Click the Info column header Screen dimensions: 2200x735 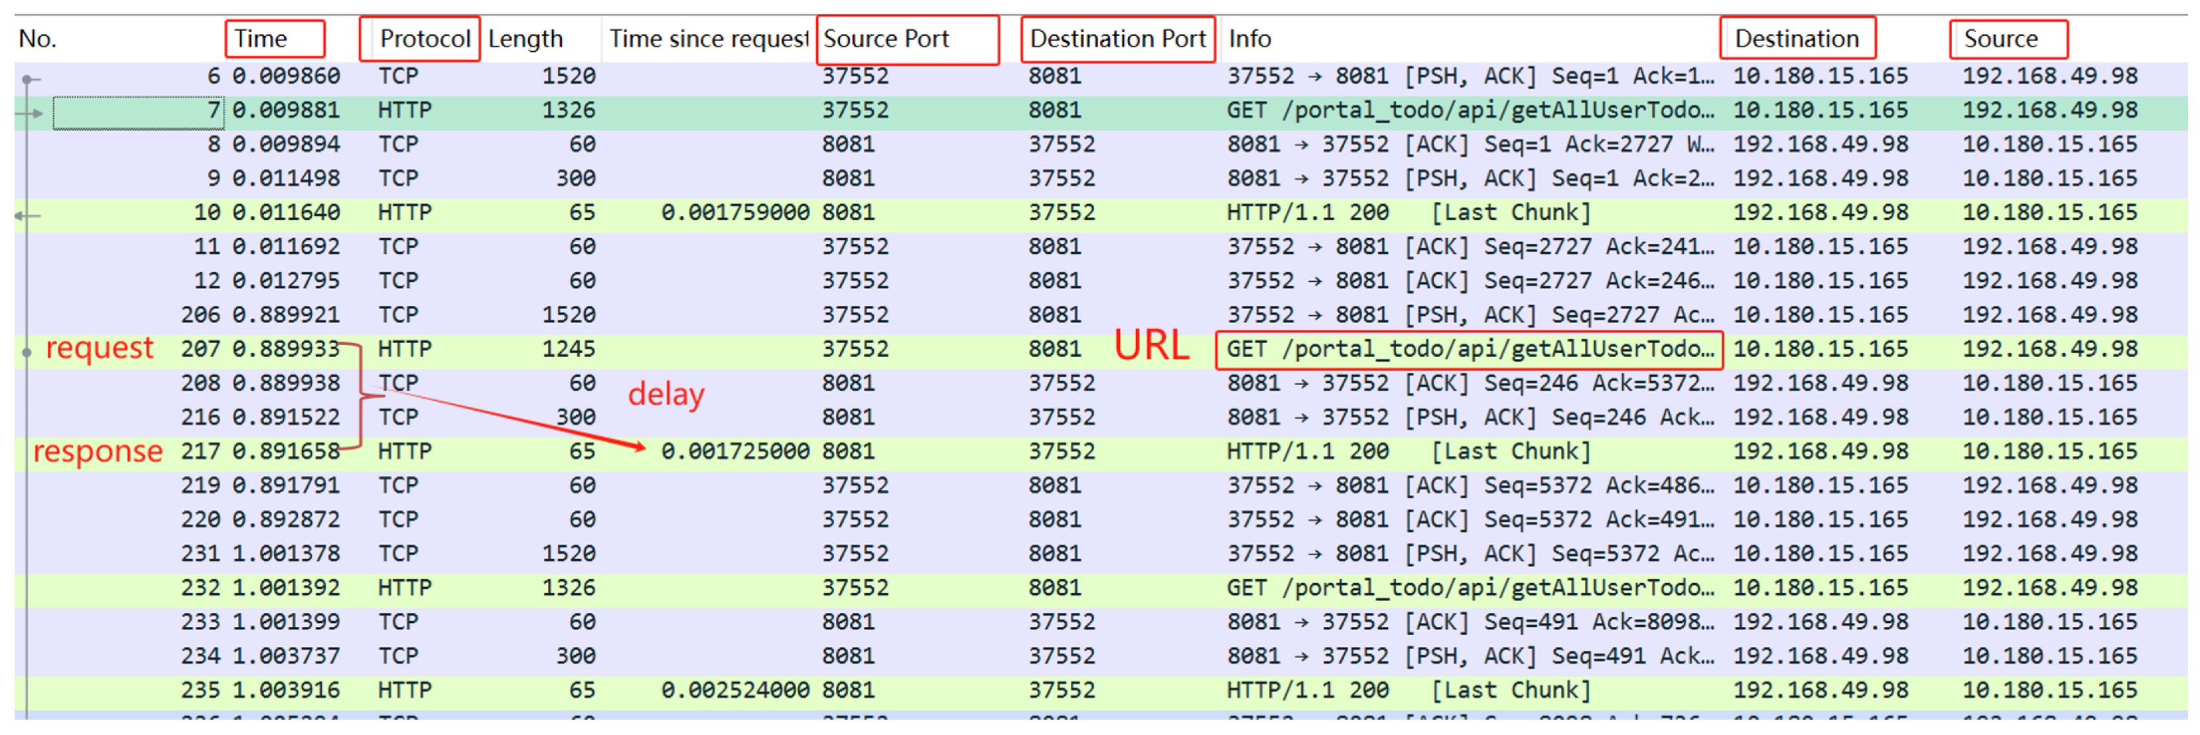1249,39
